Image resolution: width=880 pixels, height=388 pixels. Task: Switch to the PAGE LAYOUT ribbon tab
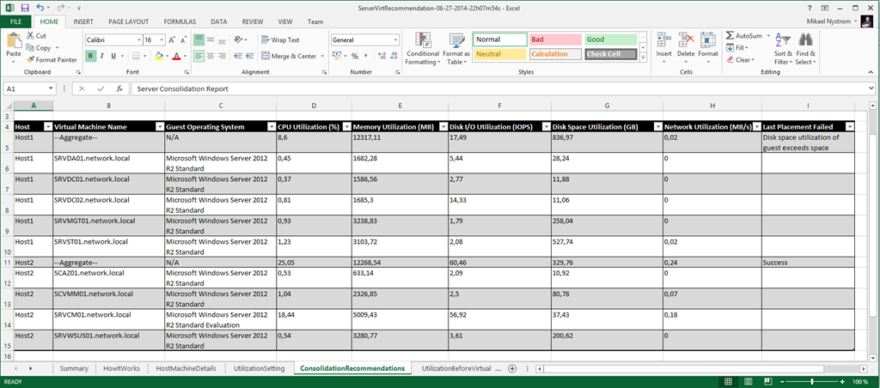[129, 21]
